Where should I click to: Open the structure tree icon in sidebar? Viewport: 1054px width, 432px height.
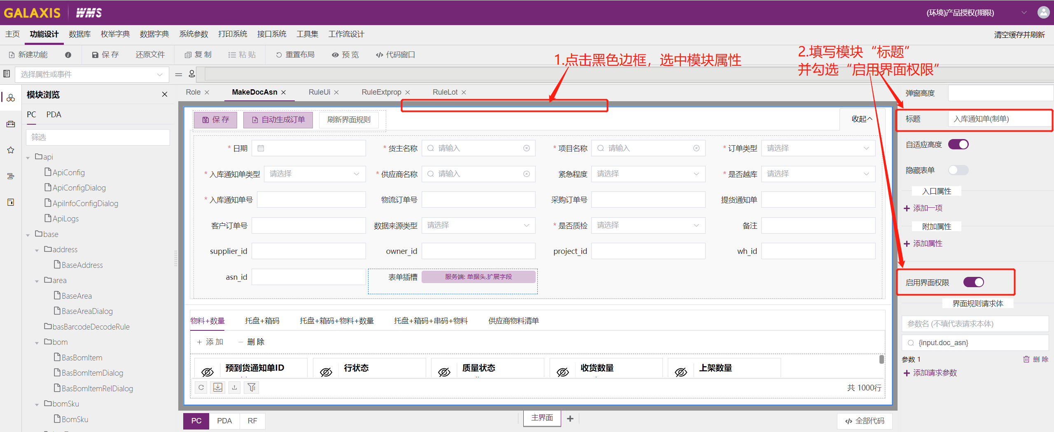tap(11, 176)
